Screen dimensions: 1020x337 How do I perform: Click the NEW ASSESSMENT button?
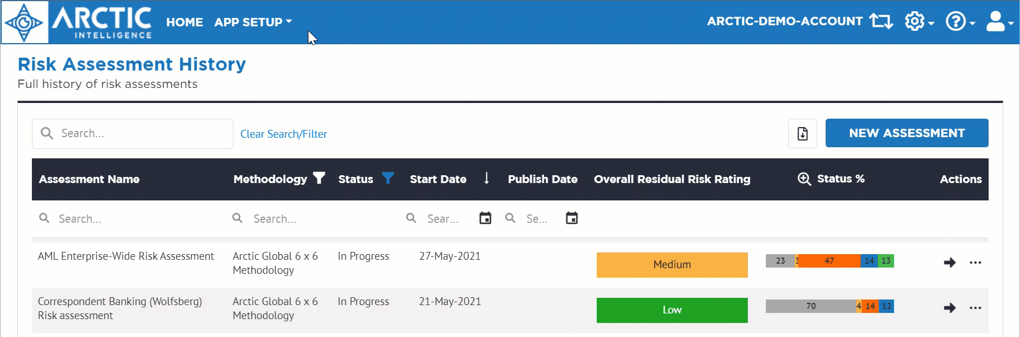pos(907,133)
